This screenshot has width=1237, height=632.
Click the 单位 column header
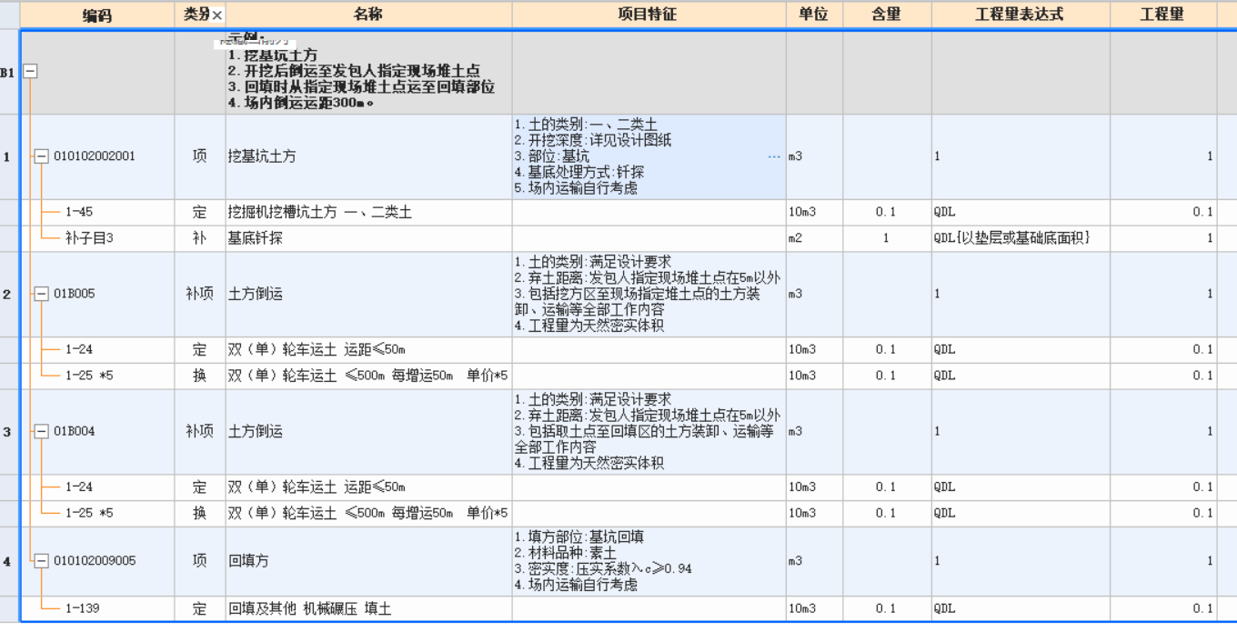tap(814, 15)
